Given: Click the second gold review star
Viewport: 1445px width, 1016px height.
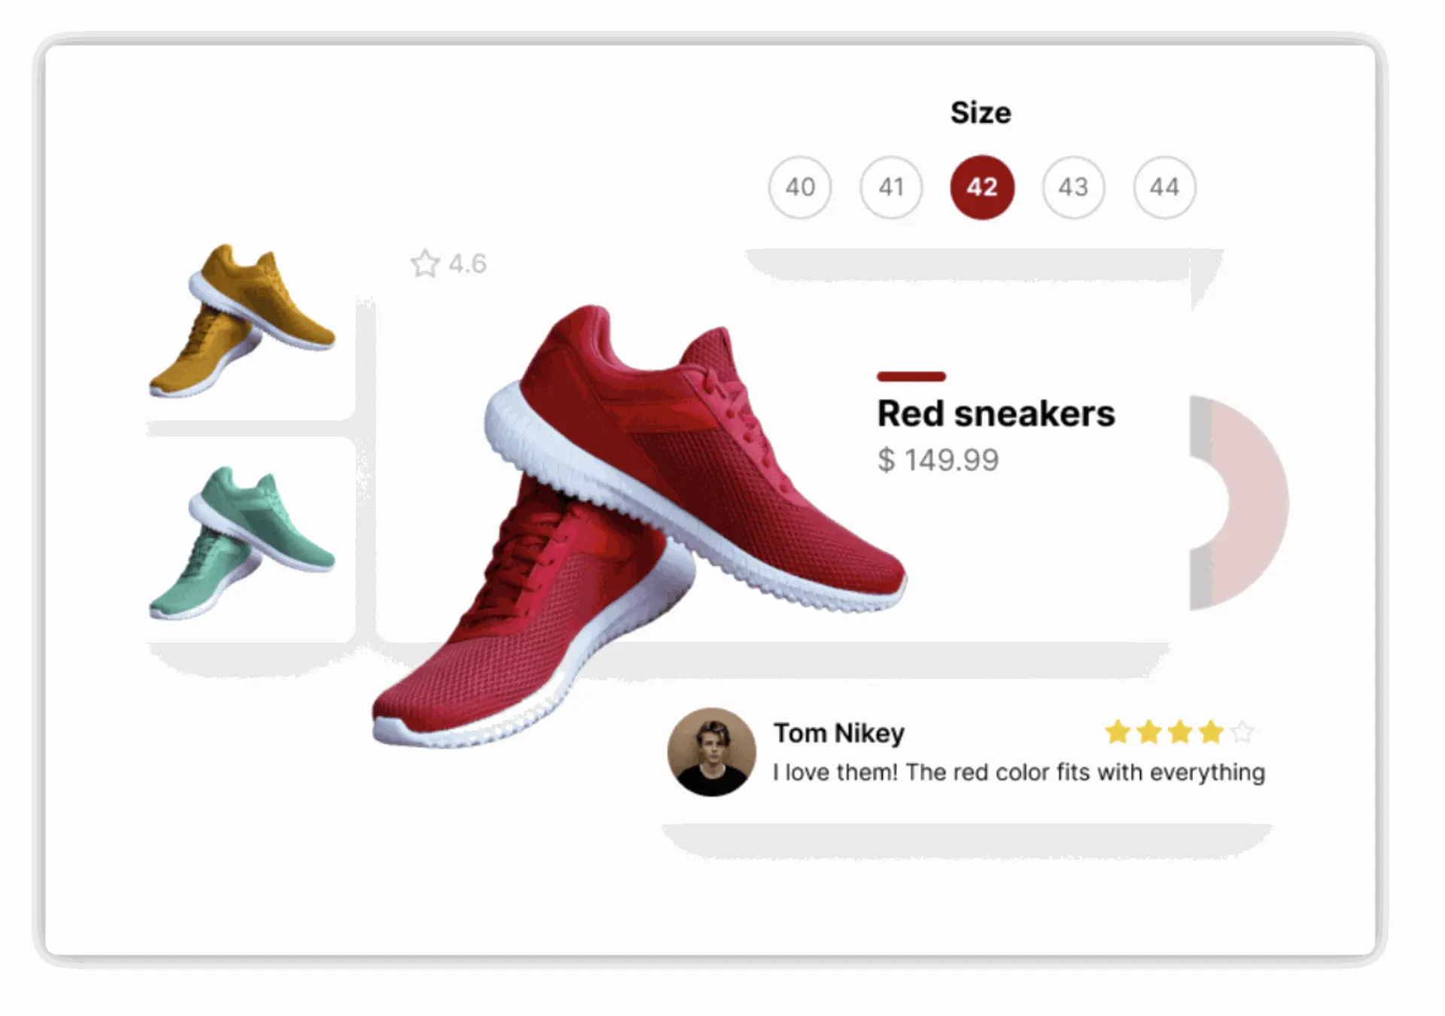Looking at the screenshot, I should (1149, 732).
